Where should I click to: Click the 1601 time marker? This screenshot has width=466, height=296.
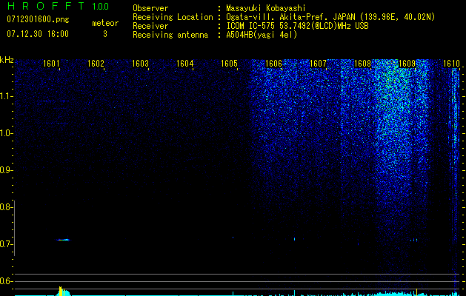click(x=51, y=63)
